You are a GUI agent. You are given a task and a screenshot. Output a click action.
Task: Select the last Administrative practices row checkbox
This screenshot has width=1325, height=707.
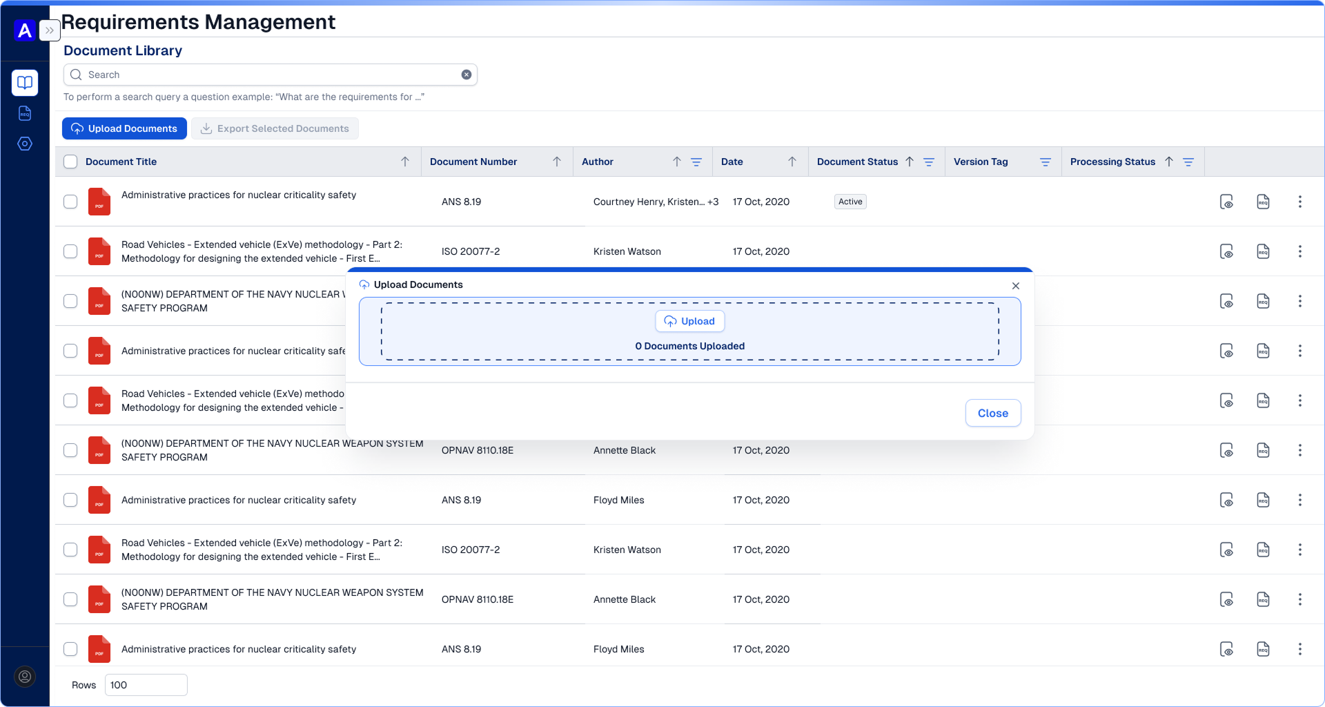tap(70, 649)
